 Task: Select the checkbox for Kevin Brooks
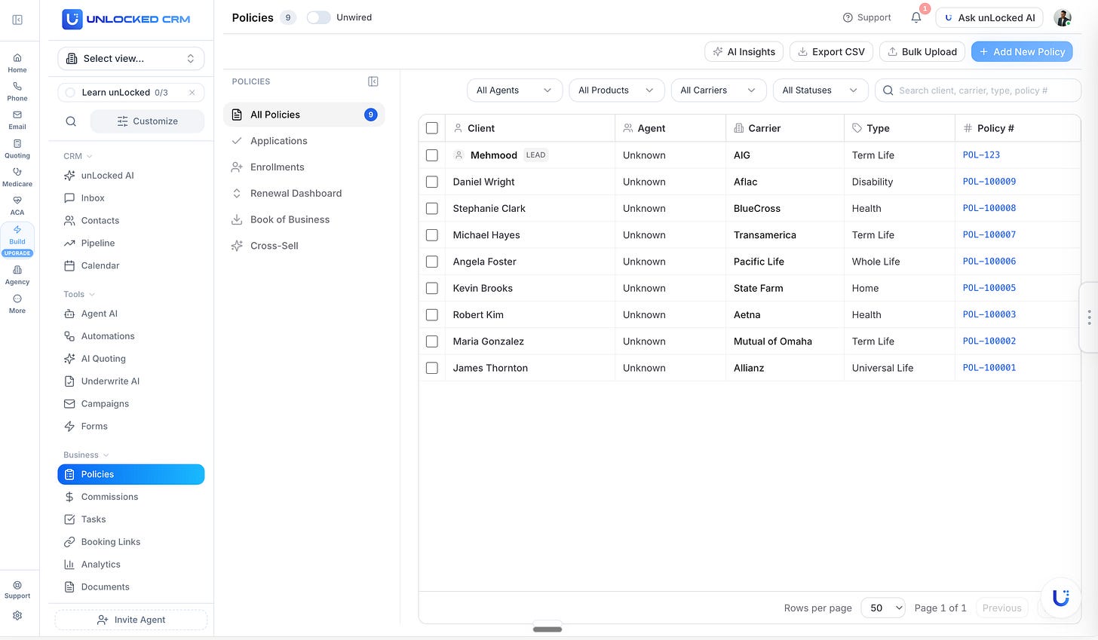point(432,288)
